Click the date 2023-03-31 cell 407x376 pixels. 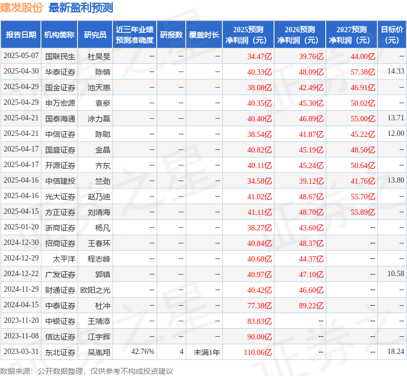[21, 351]
